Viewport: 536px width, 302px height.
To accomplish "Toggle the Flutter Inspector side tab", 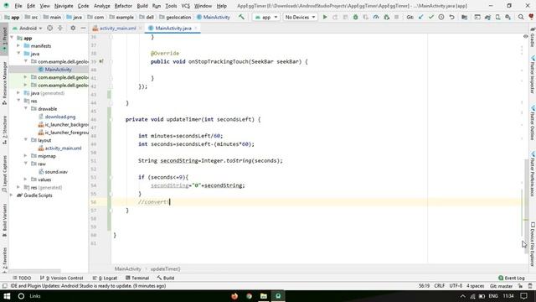I will (x=533, y=75).
